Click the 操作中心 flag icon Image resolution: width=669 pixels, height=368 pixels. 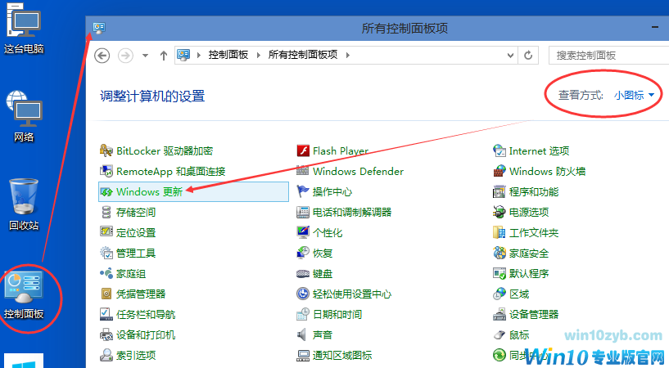pyautogui.click(x=303, y=191)
